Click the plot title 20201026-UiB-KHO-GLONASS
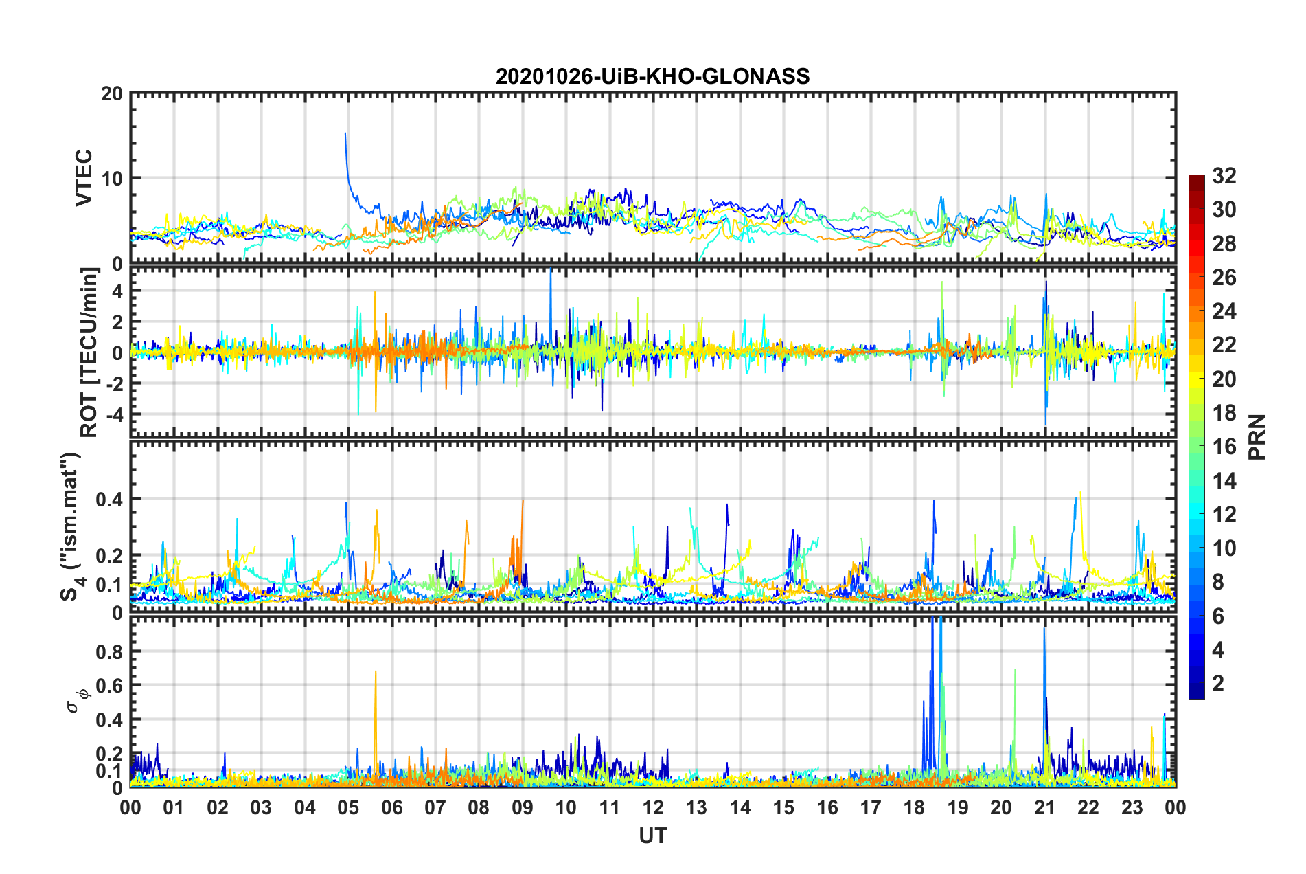1306x874 pixels. click(x=652, y=76)
